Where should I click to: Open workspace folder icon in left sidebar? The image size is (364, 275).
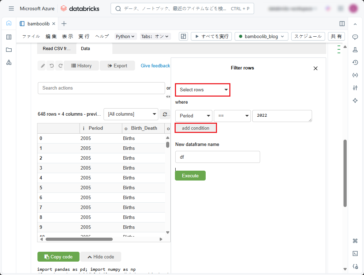click(9, 50)
